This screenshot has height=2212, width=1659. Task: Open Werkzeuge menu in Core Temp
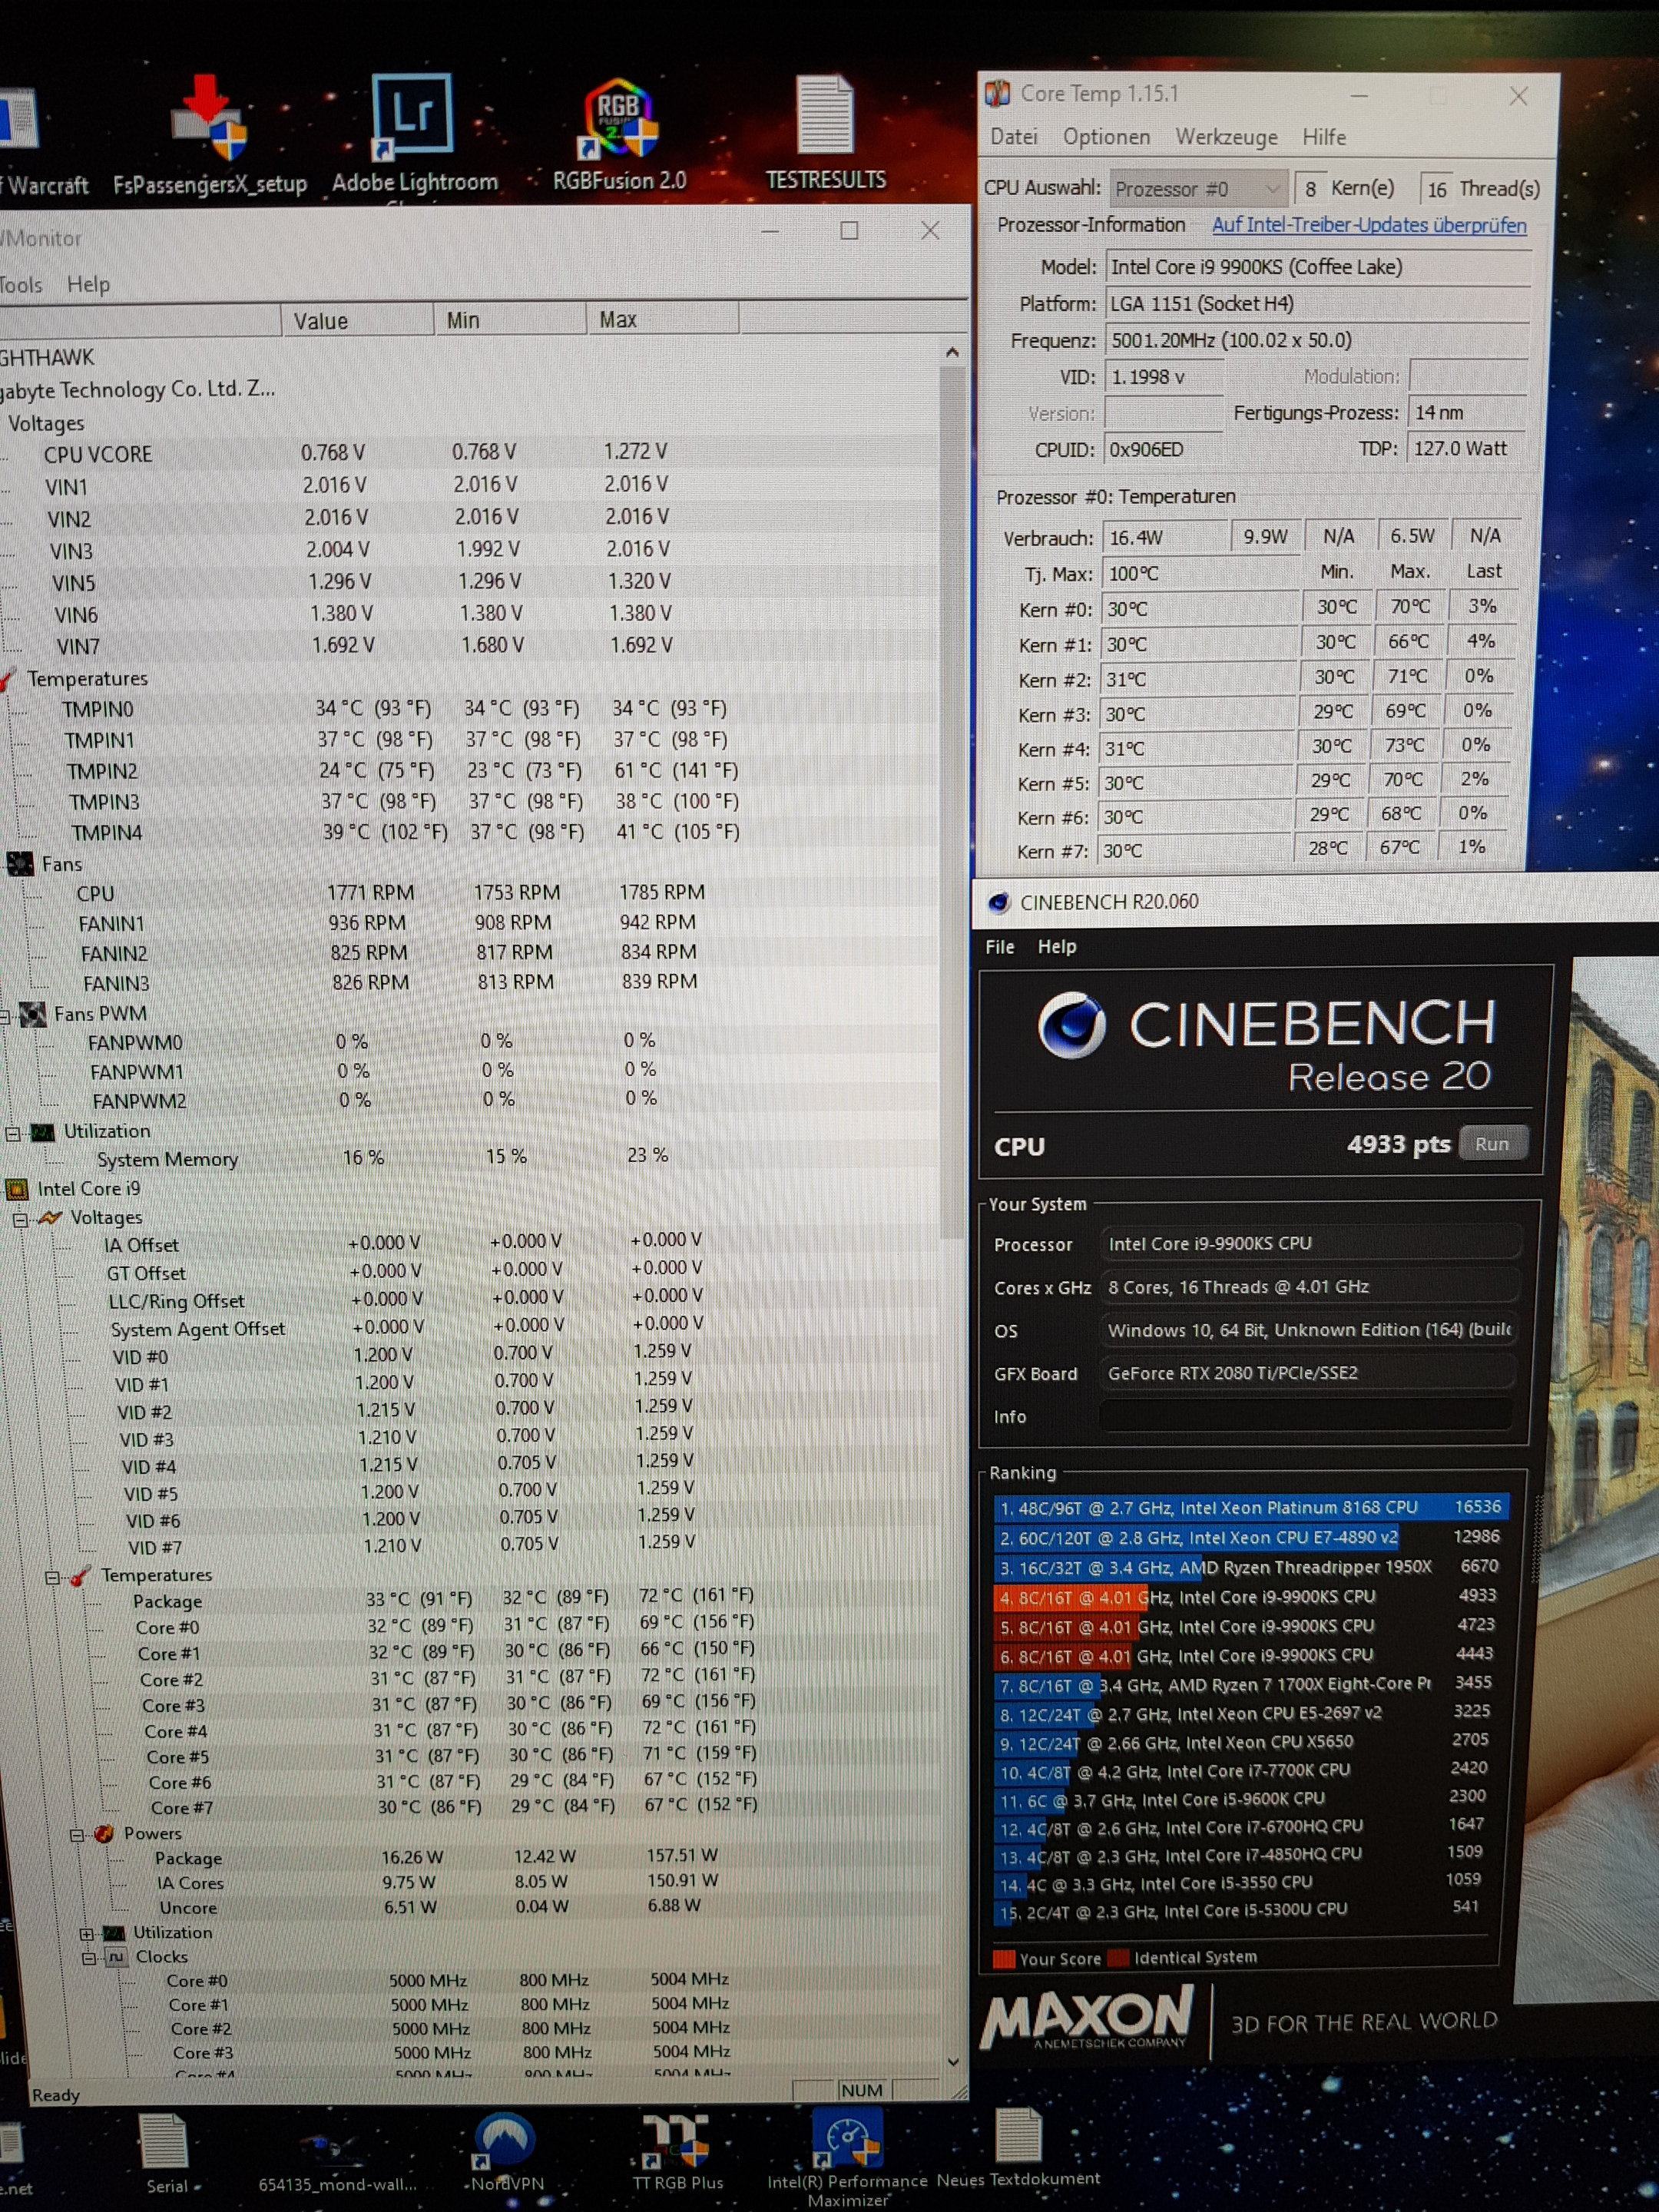click(1226, 137)
